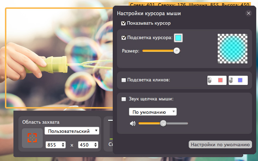Expand the 'Пользовательский' capture area dropdown
Viewport: 258px width, 161px height.
(x=72, y=131)
